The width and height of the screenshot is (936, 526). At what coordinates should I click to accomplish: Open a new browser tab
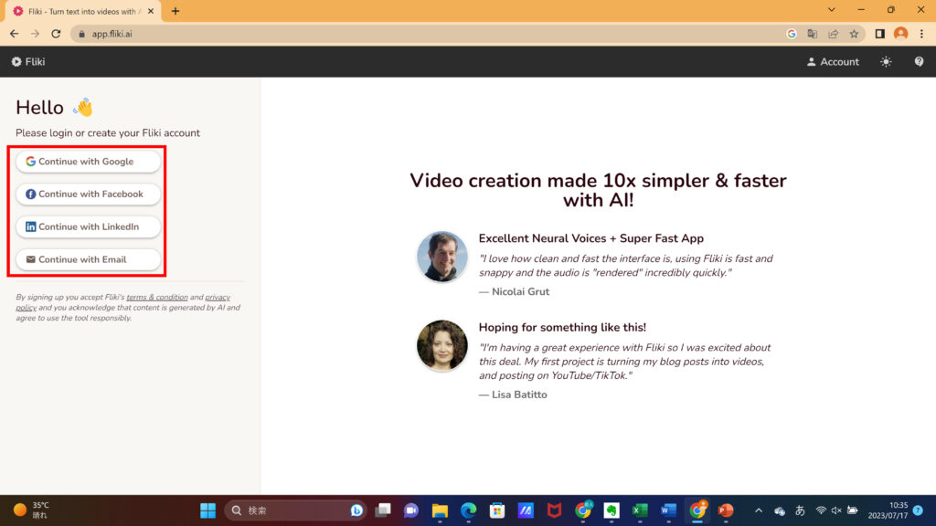tap(175, 11)
